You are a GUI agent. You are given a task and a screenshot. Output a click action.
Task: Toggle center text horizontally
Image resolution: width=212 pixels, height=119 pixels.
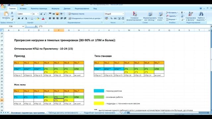click(x=54, y=19)
